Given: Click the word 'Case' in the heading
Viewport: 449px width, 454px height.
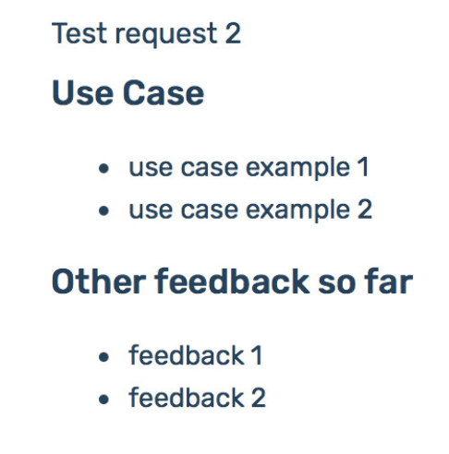Looking at the screenshot, I should (x=164, y=92).
